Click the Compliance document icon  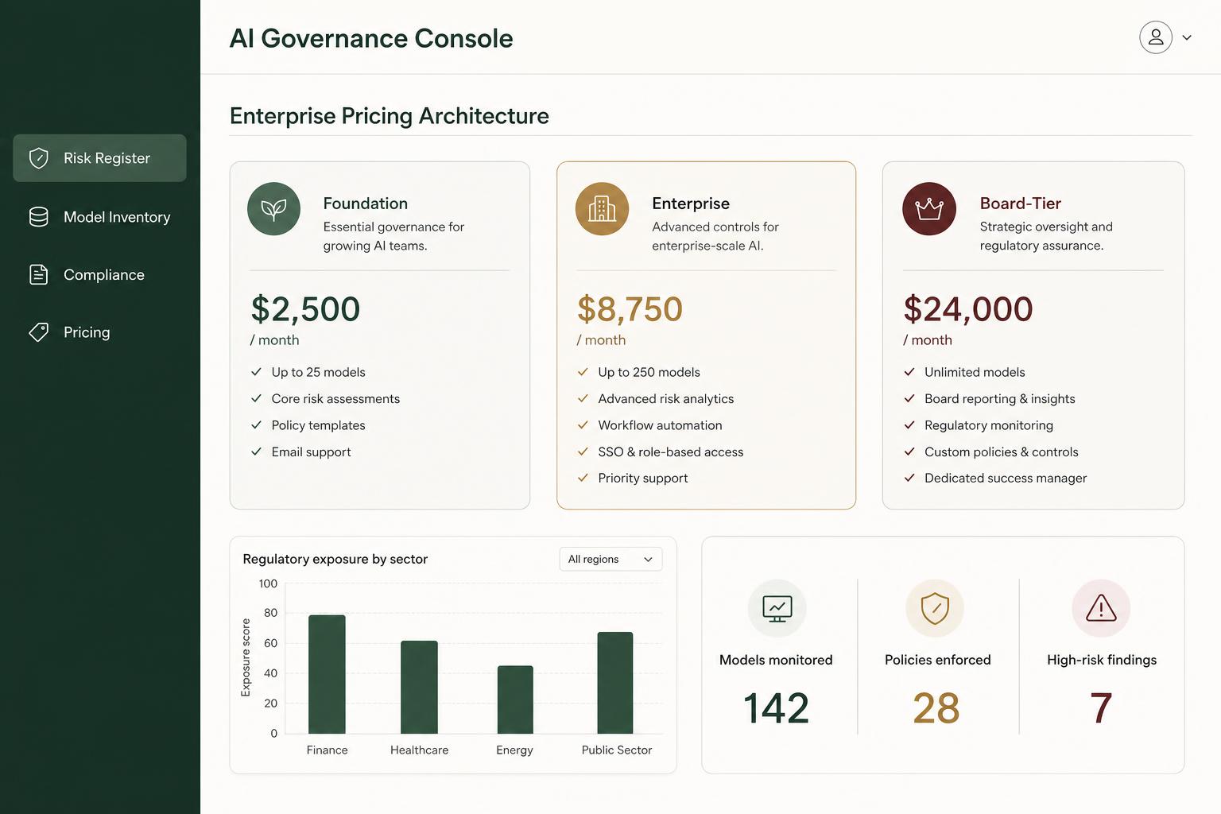click(x=38, y=274)
